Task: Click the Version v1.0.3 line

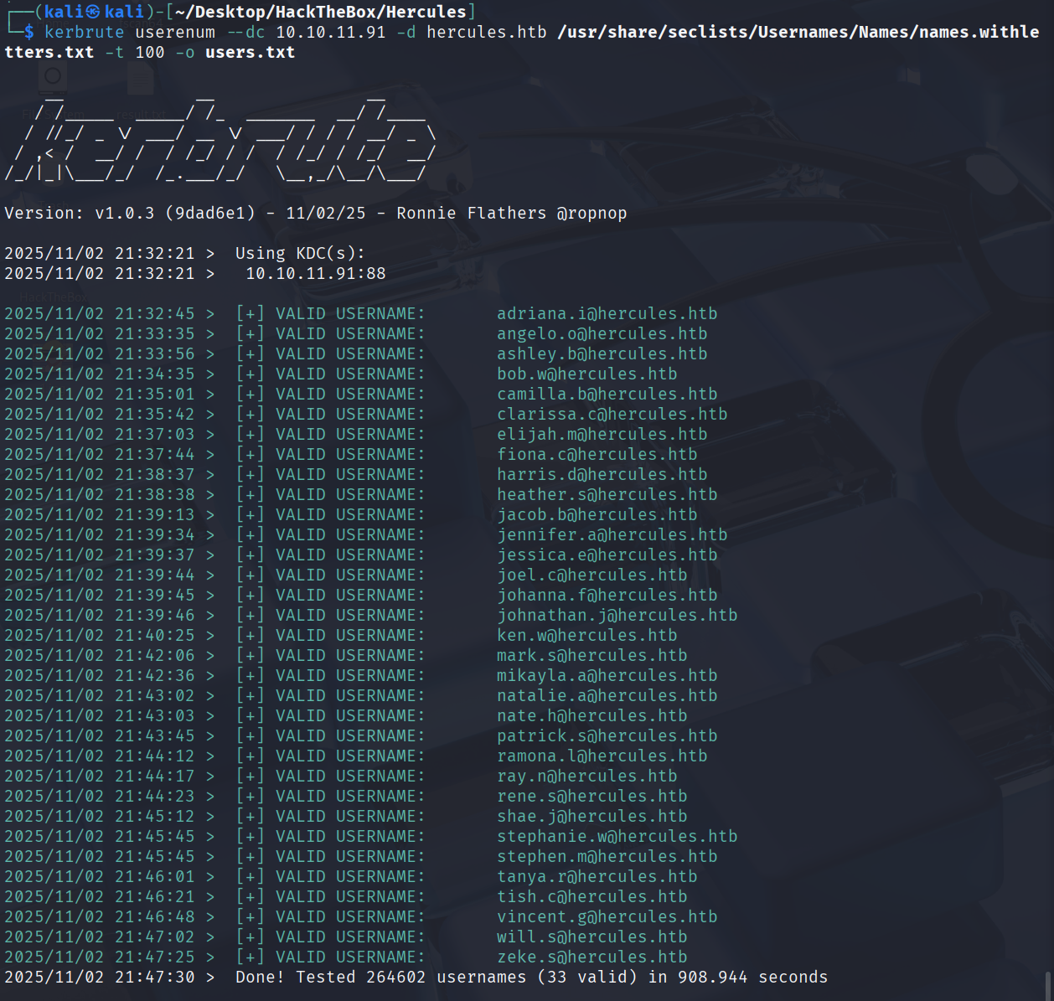Action: pyautogui.click(x=315, y=214)
